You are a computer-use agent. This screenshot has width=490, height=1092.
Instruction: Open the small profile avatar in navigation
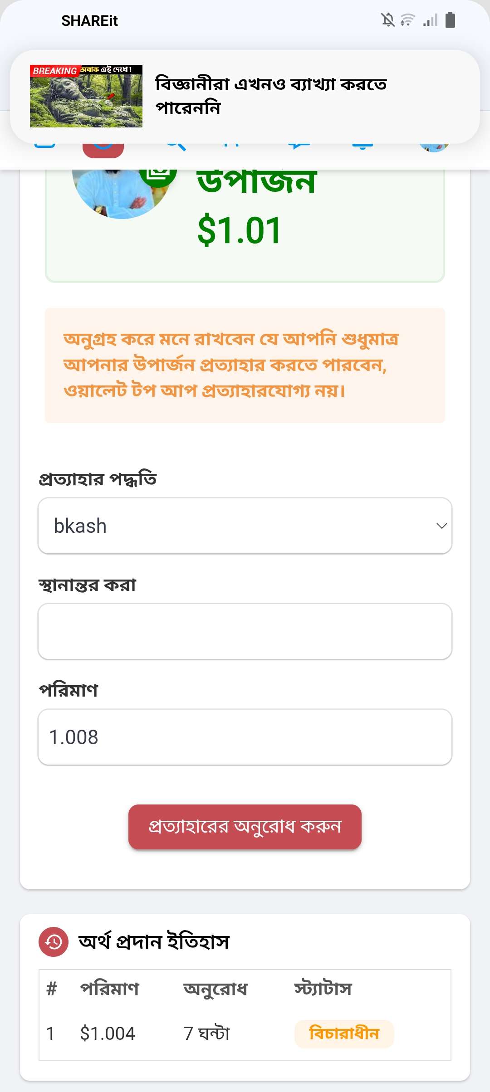(434, 147)
